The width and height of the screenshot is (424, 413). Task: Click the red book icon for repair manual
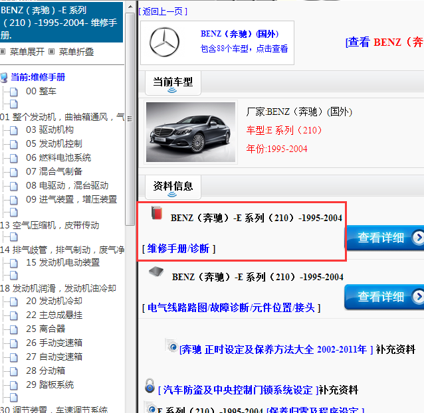[157, 212]
